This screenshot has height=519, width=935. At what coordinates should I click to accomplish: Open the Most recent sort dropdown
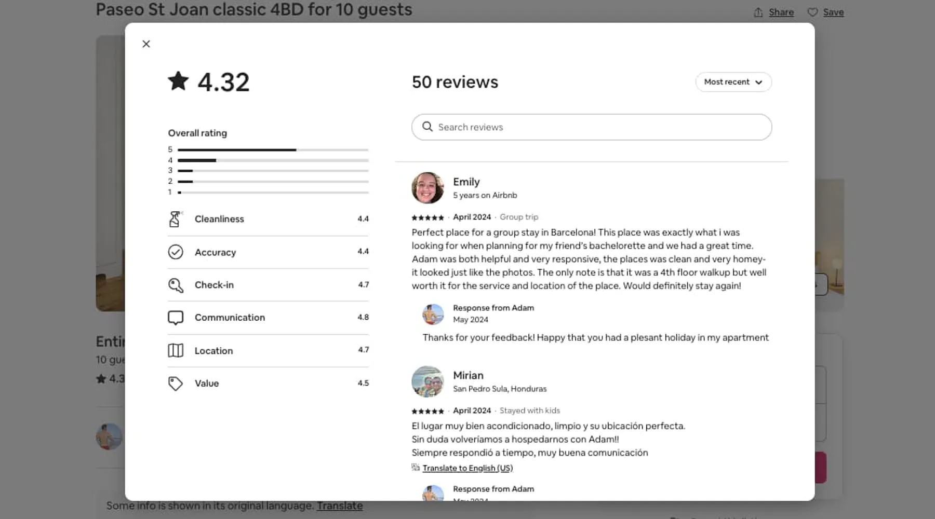pyautogui.click(x=733, y=82)
